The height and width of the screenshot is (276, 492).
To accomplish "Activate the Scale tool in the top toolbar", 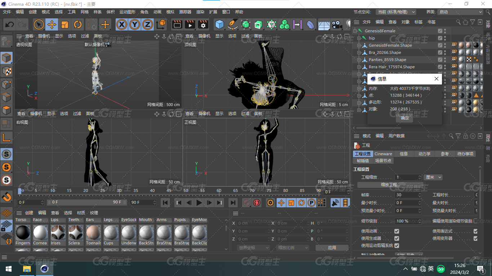I will 65,24.
